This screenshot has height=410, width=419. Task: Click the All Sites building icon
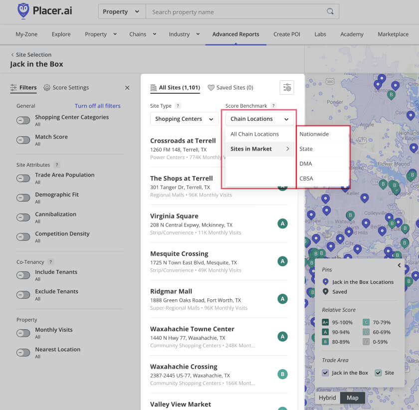(154, 88)
